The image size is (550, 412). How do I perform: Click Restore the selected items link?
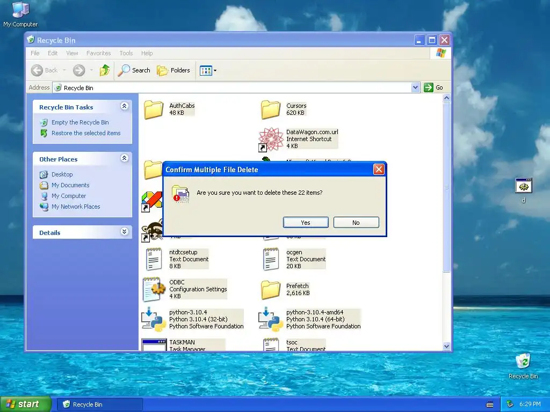point(86,133)
